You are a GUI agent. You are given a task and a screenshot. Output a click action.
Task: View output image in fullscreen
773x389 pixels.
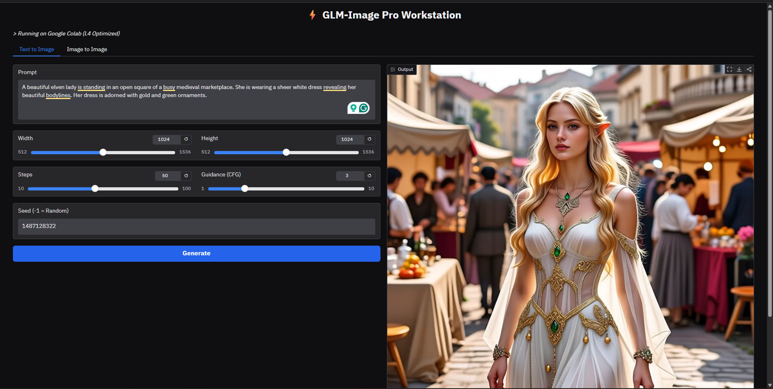pos(730,70)
